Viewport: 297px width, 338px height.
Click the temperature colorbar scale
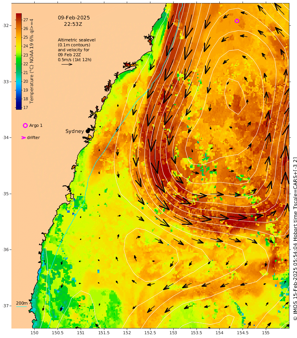pos(19,62)
